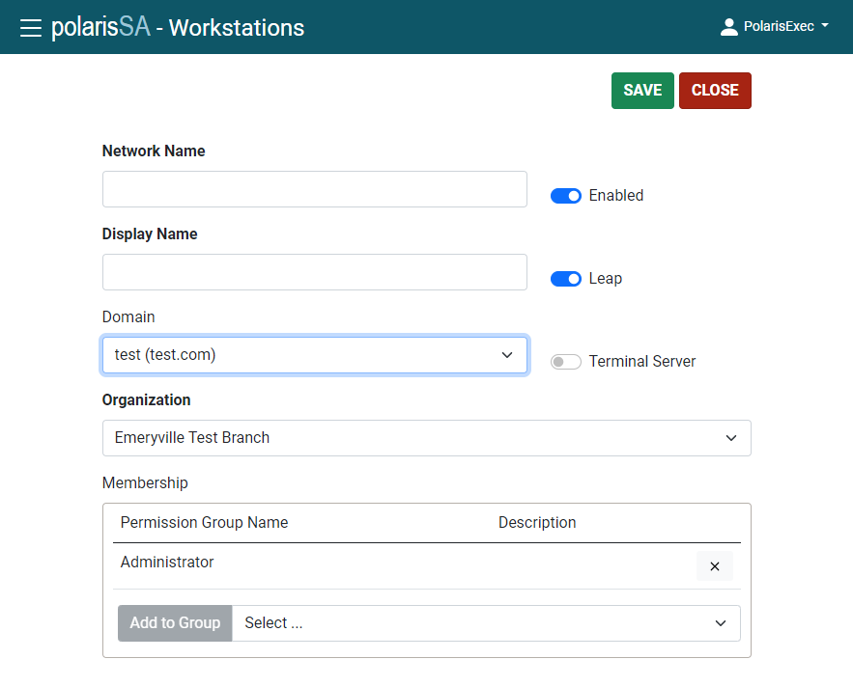Screen dimensions: 853x687
Task: Click the Domain dropdown chevron icon
Action: coord(507,355)
